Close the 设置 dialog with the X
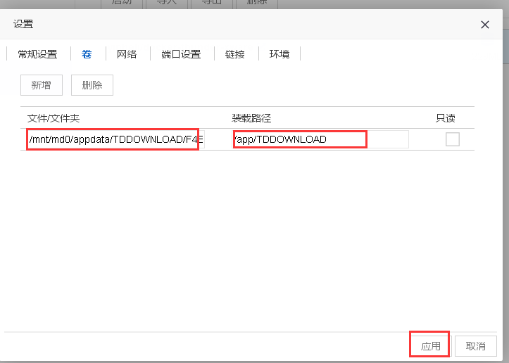Viewport: 509px width, 363px height. click(484, 25)
